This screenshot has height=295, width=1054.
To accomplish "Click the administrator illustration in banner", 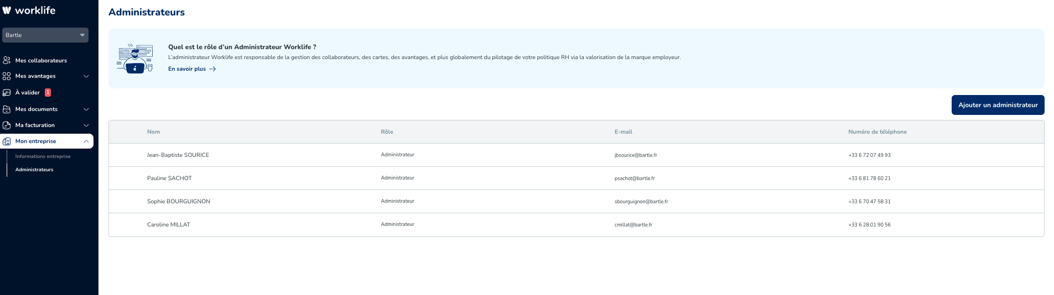I will coord(135,59).
